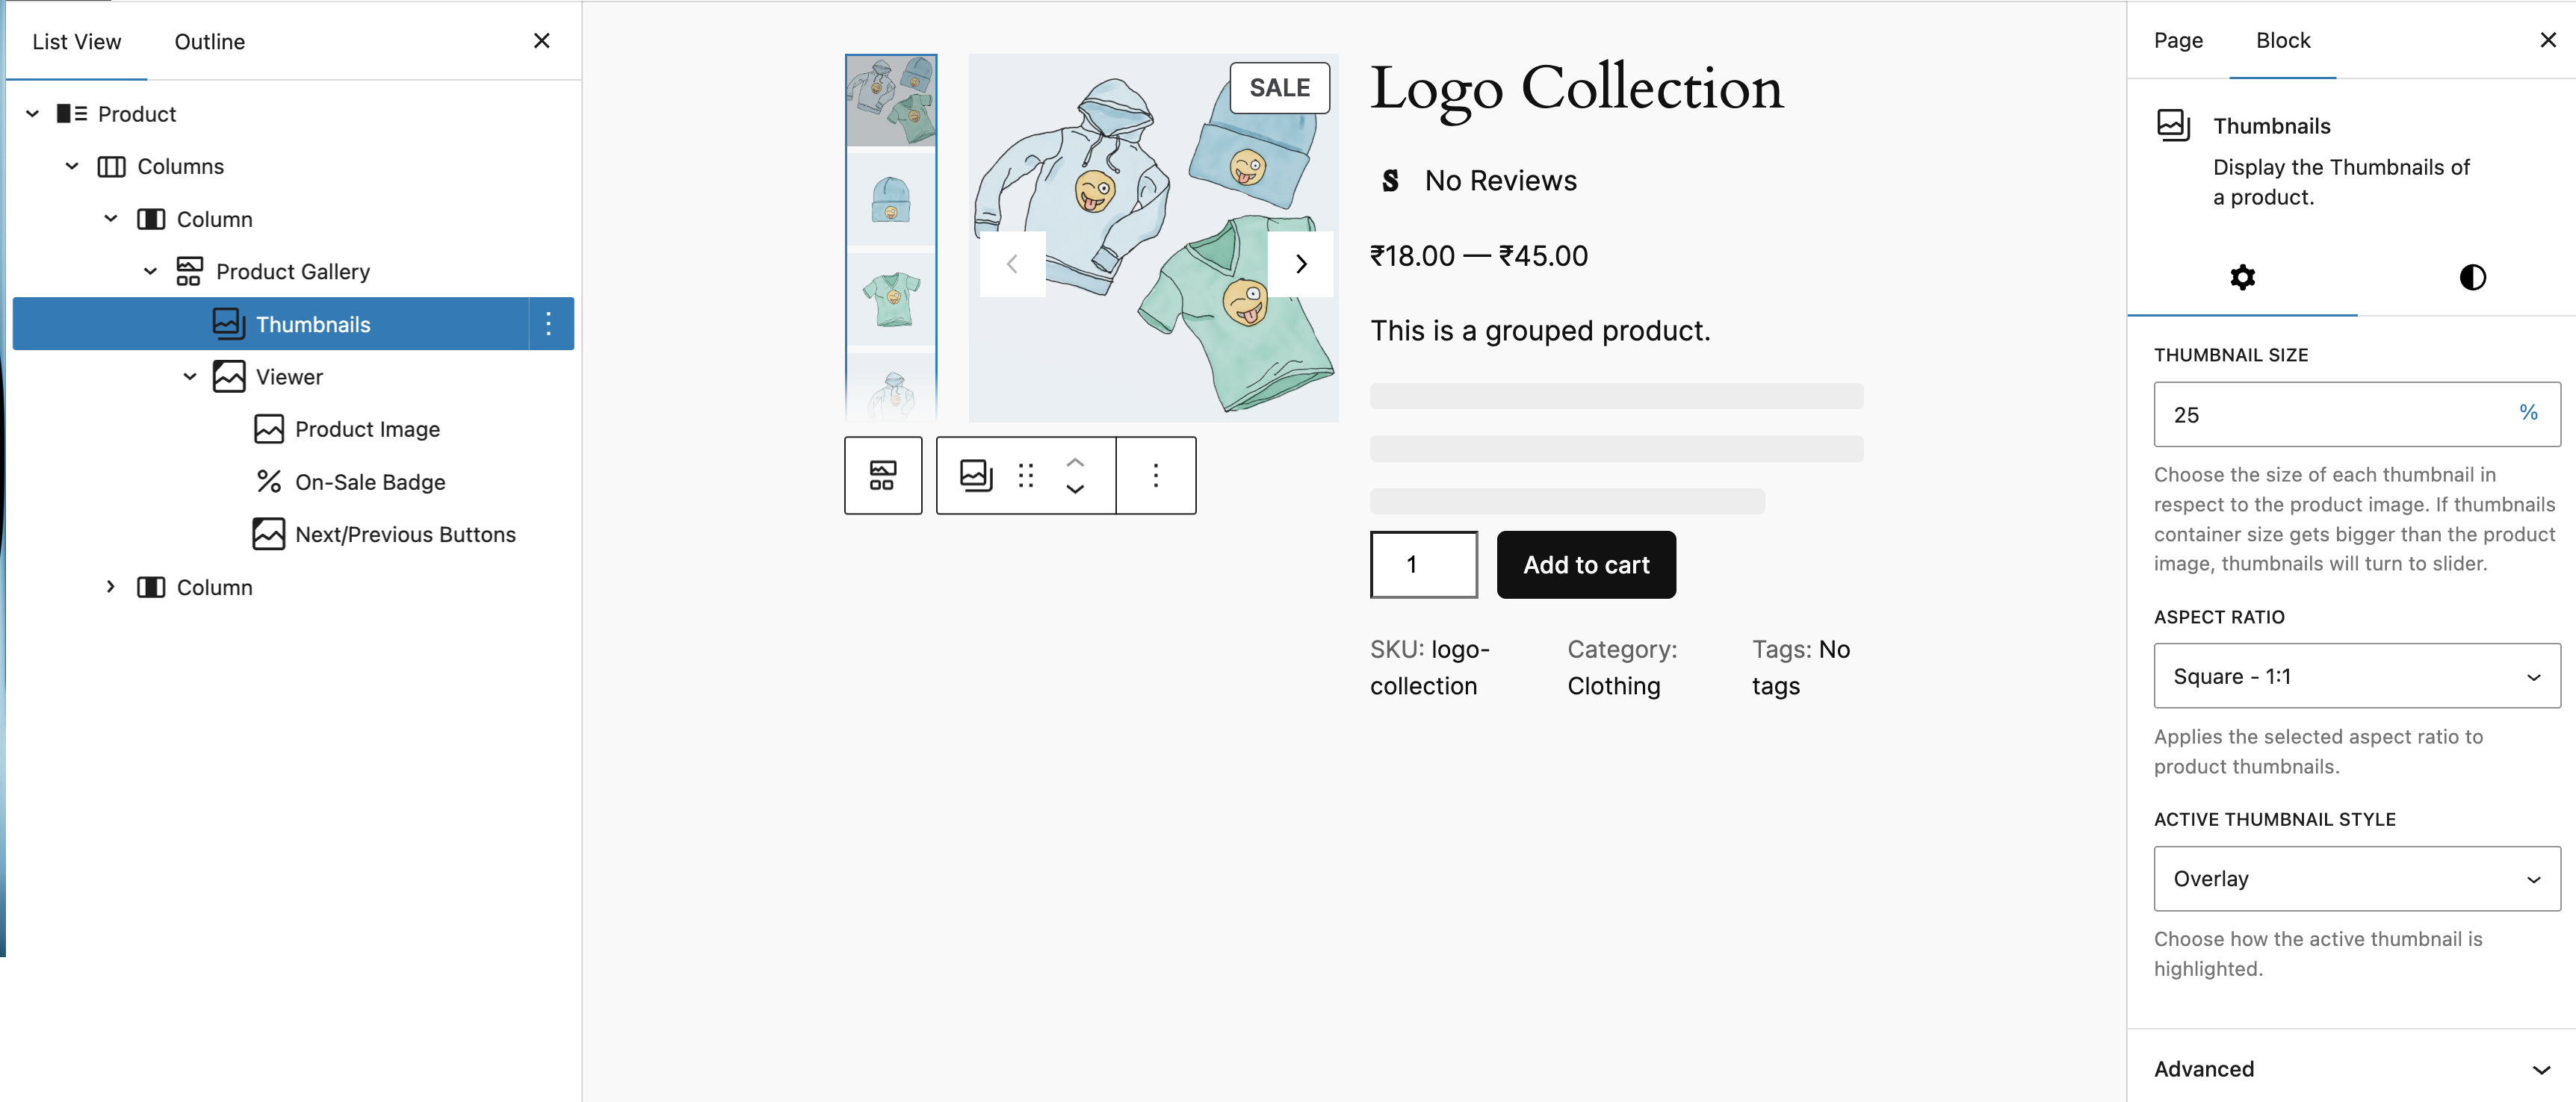Expand the collapsed Column item
Screen dimensions: 2576x1102
[x=111, y=587]
